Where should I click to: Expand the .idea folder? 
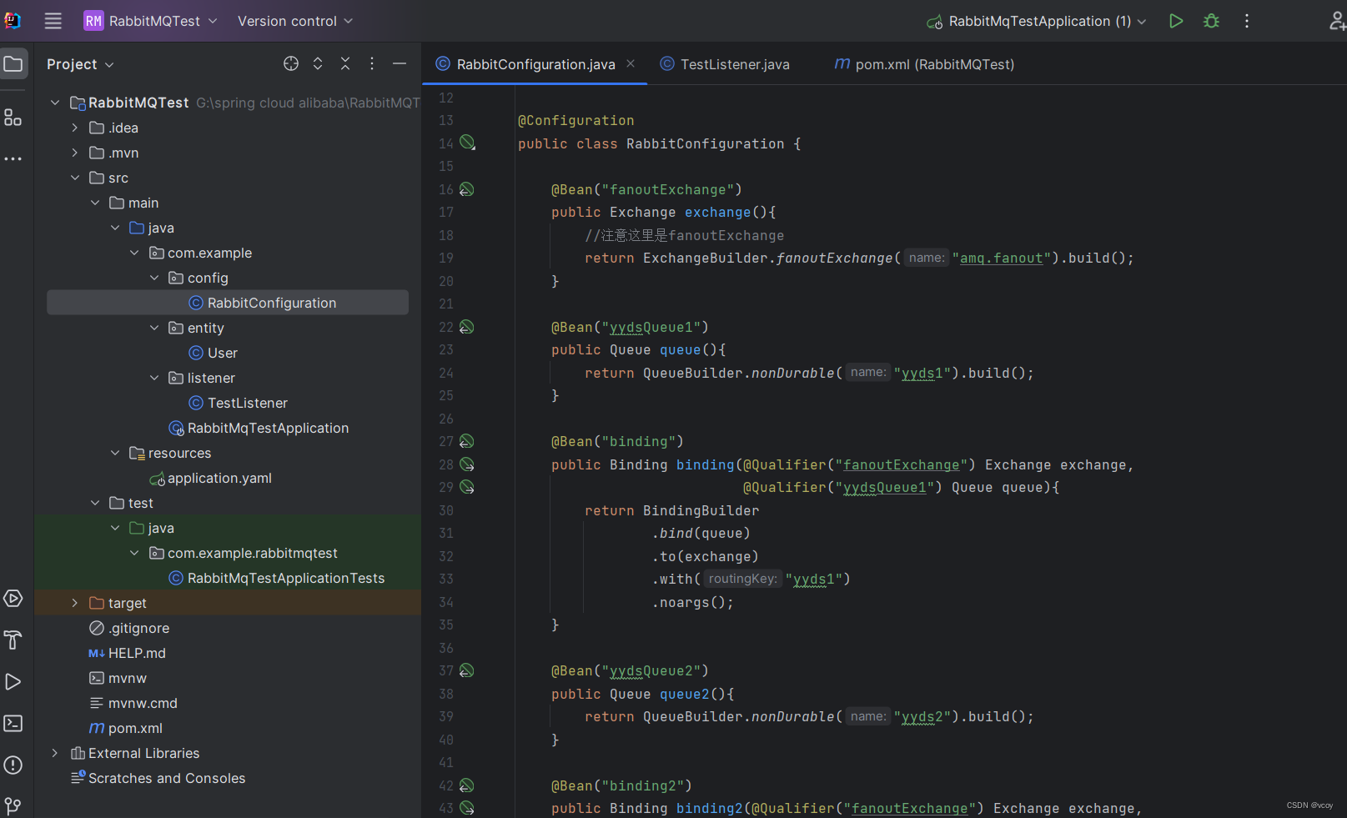(x=75, y=128)
